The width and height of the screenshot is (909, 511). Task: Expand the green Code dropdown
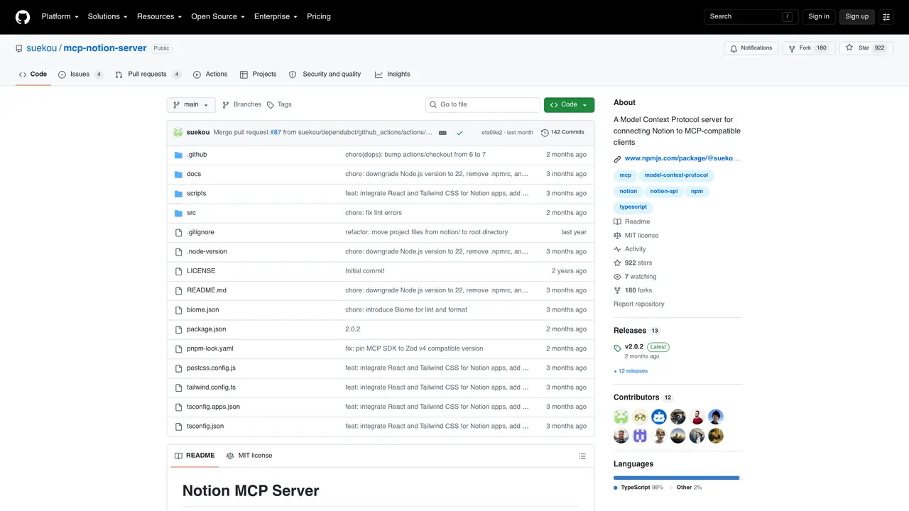pos(569,105)
